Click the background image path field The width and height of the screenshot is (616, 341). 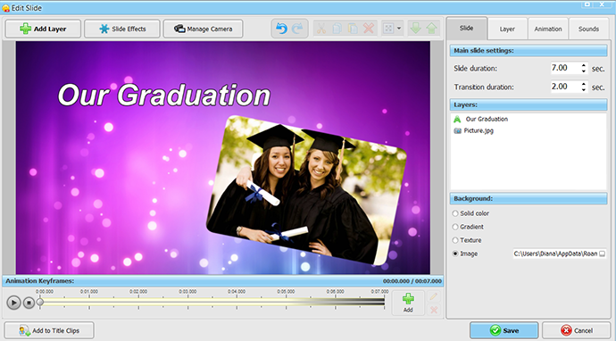tap(555, 254)
